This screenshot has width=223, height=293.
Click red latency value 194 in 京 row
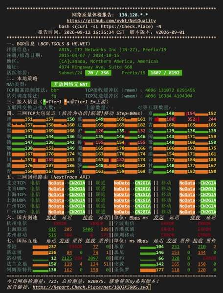191,113
